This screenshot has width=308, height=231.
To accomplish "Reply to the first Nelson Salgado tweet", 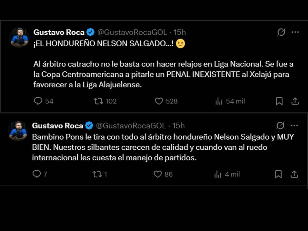I will click(x=39, y=101).
